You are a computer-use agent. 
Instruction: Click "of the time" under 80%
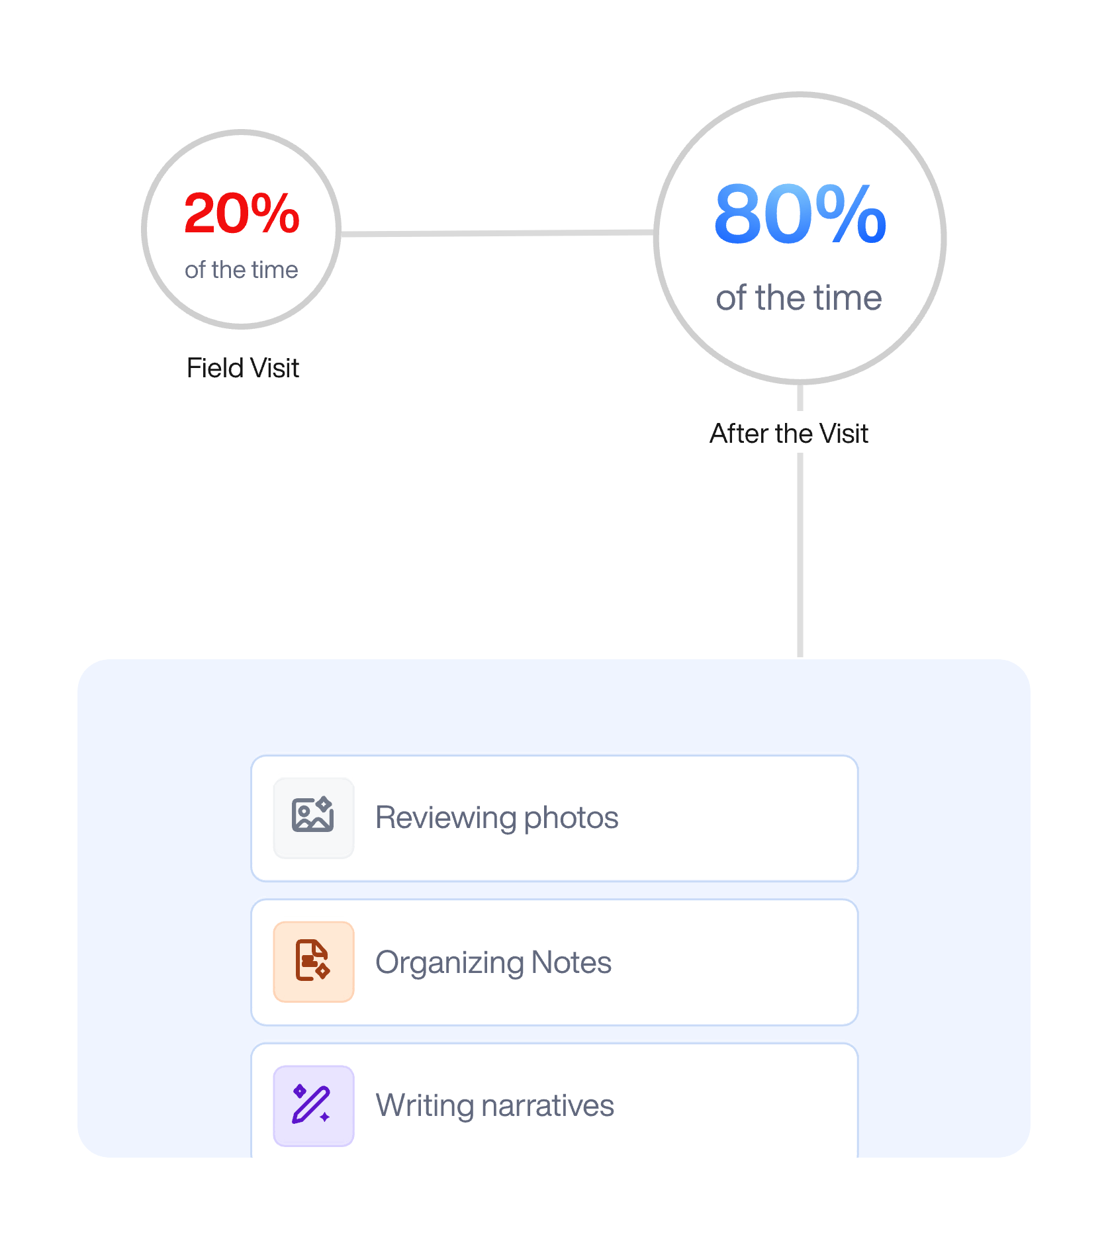(x=799, y=297)
